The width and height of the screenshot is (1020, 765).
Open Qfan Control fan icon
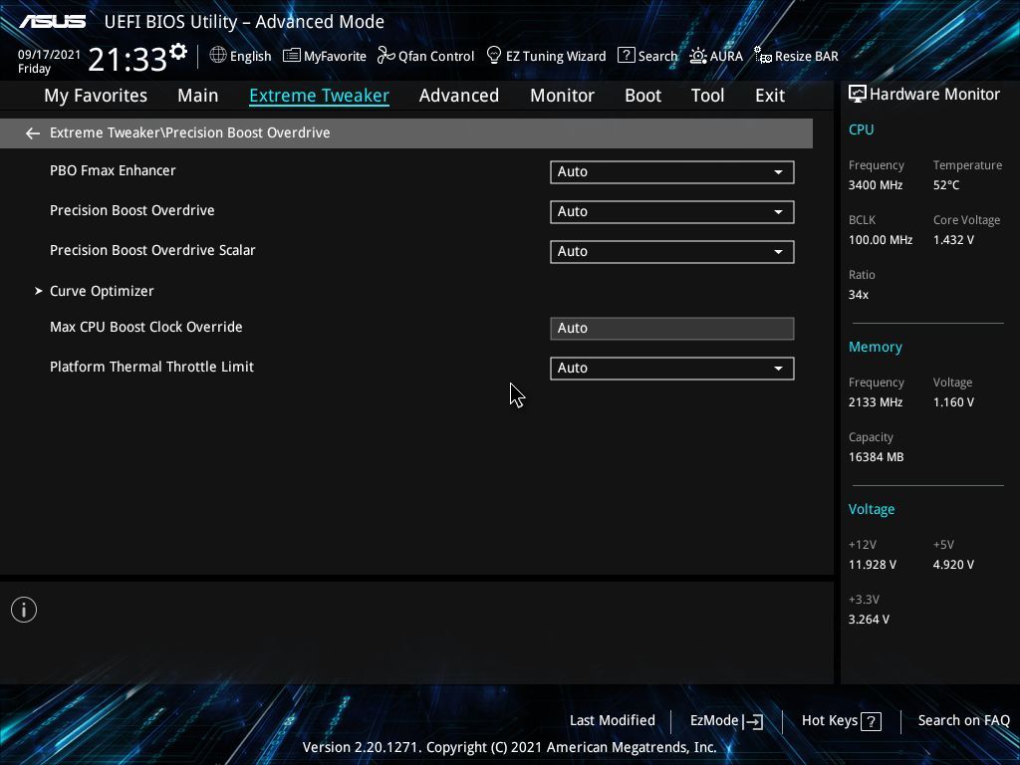pos(386,56)
